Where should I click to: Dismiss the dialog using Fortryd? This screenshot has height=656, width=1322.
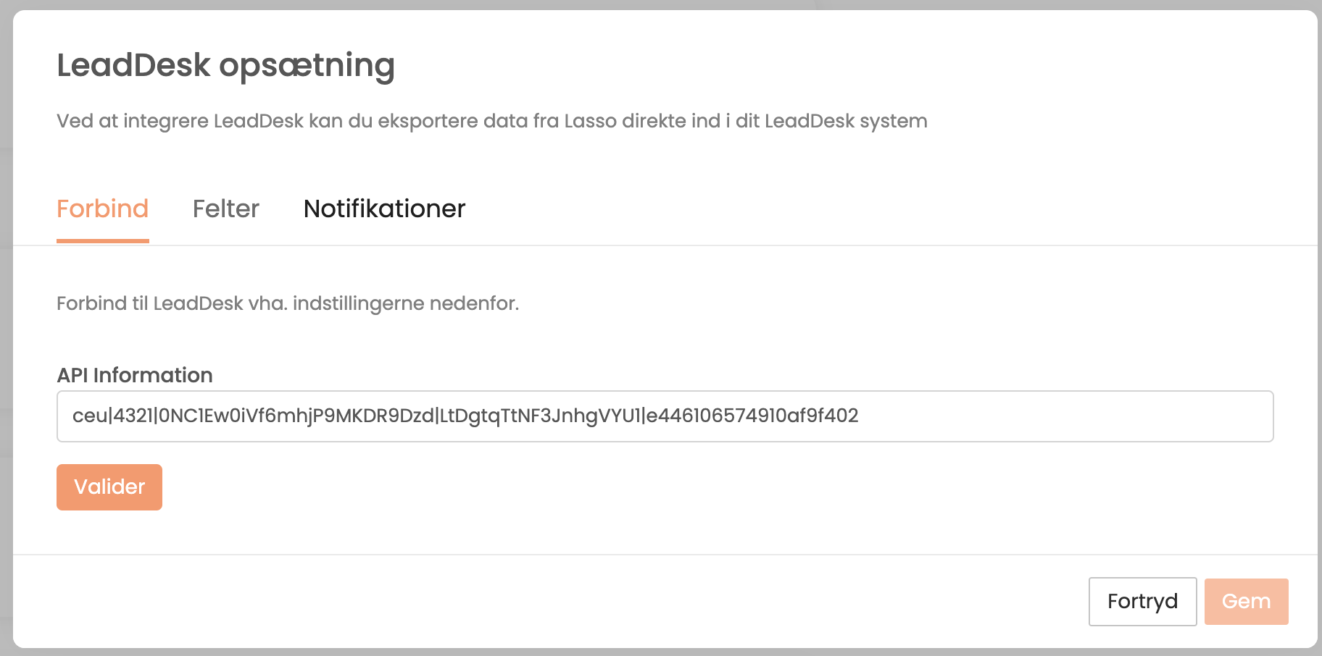pos(1142,601)
